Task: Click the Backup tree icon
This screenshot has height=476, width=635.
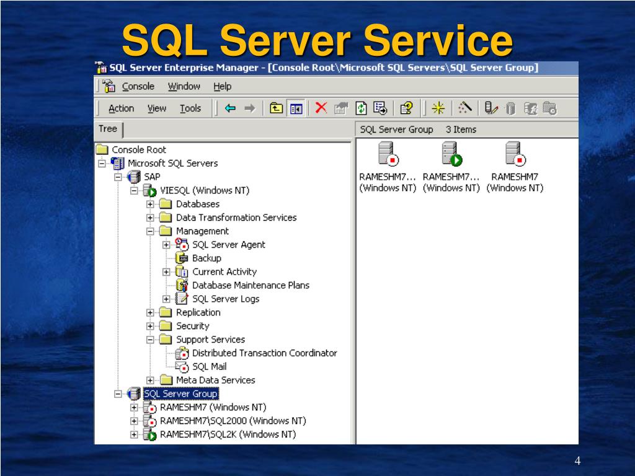Action: pos(182,258)
